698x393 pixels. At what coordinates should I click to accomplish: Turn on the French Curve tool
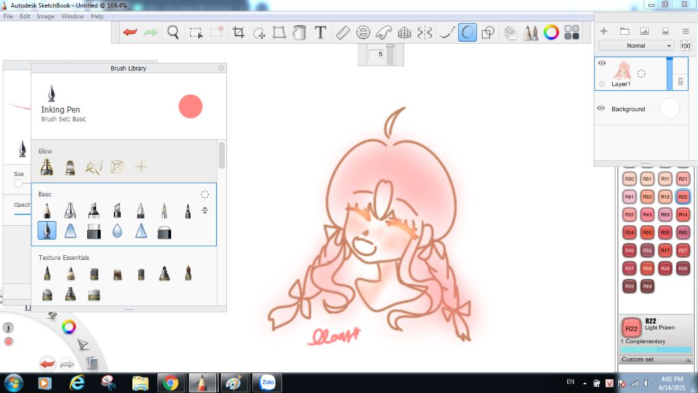tap(383, 32)
